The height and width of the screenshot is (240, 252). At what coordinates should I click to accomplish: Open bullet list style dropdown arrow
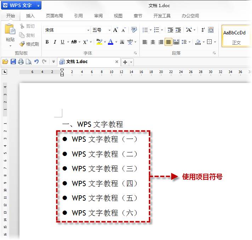[150, 30]
